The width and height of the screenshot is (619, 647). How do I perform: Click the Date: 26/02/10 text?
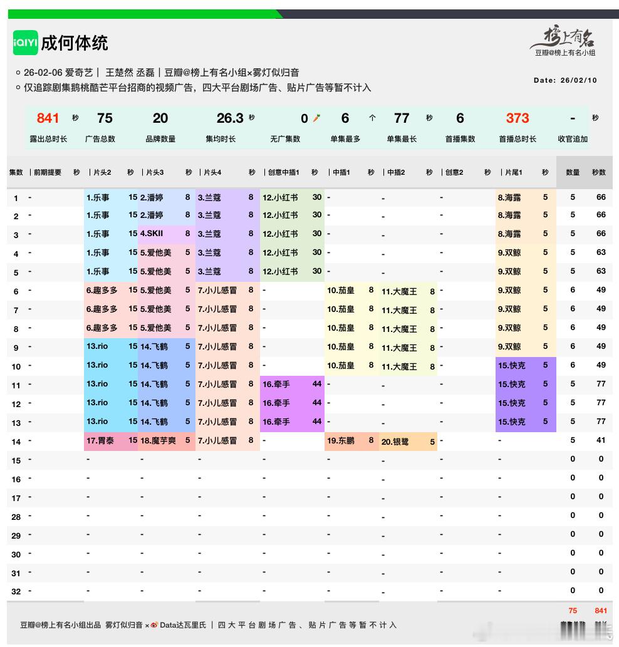click(565, 80)
